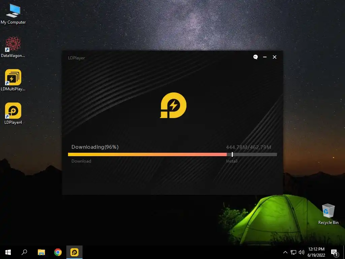
Task: Open File Explorer from the taskbar
Action: (x=41, y=252)
